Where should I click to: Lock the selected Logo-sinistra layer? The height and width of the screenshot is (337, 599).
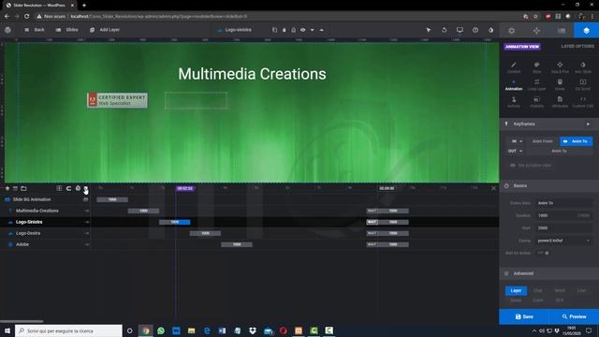[x=293, y=30]
